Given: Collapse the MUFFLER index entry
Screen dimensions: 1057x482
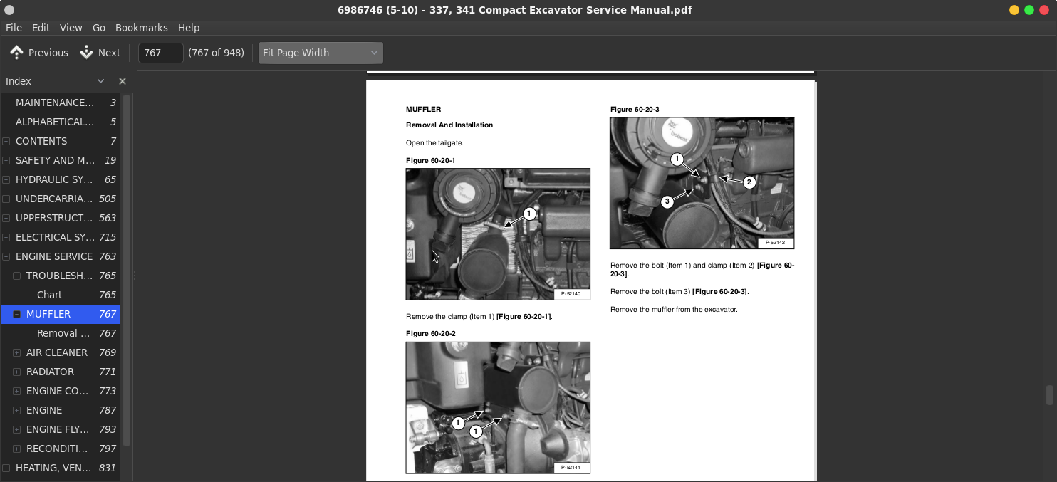Looking at the screenshot, I should click(17, 314).
